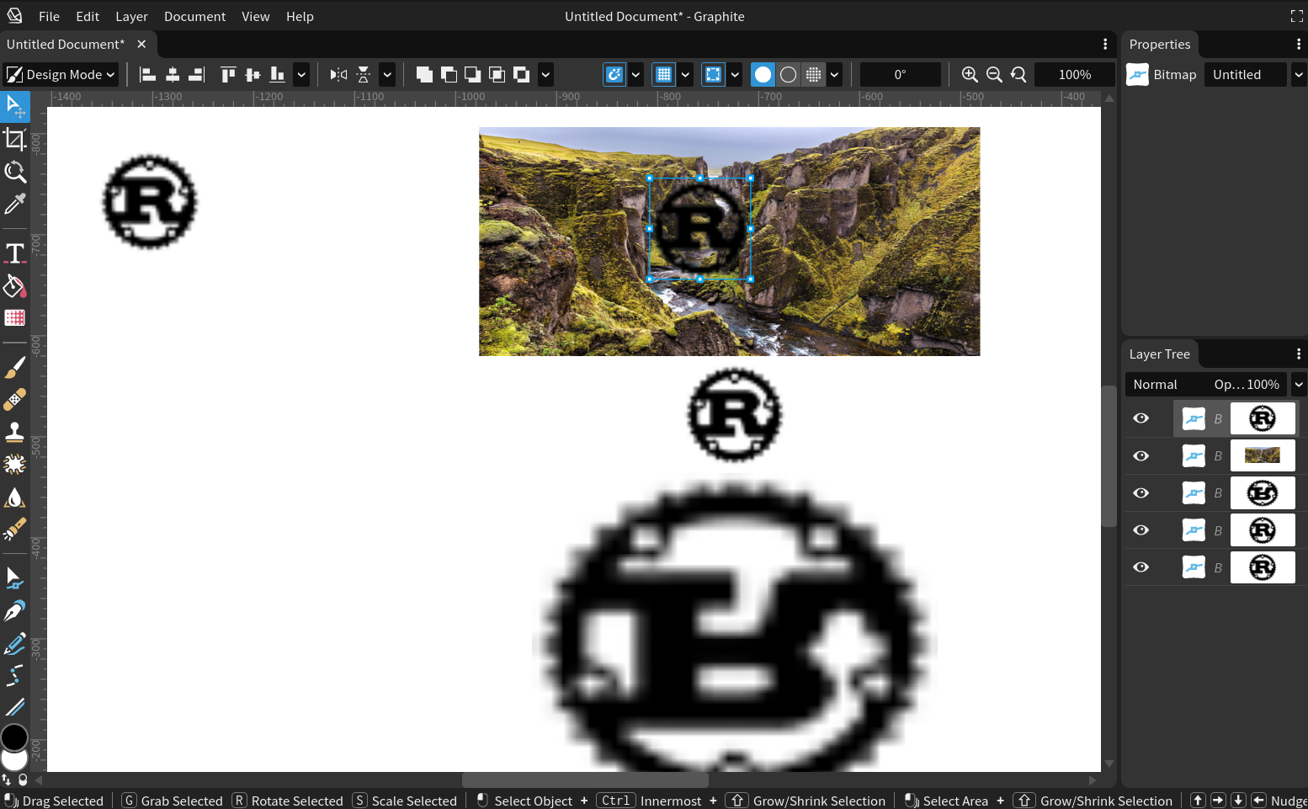This screenshot has height=809, width=1308.
Task: Pick the Brush tool
Action: (x=15, y=368)
